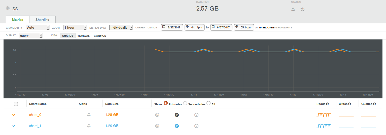The image size is (386, 135).
Task: Click shard_0's first secondary node icon
Action: pyautogui.click(x=157, y=115)
